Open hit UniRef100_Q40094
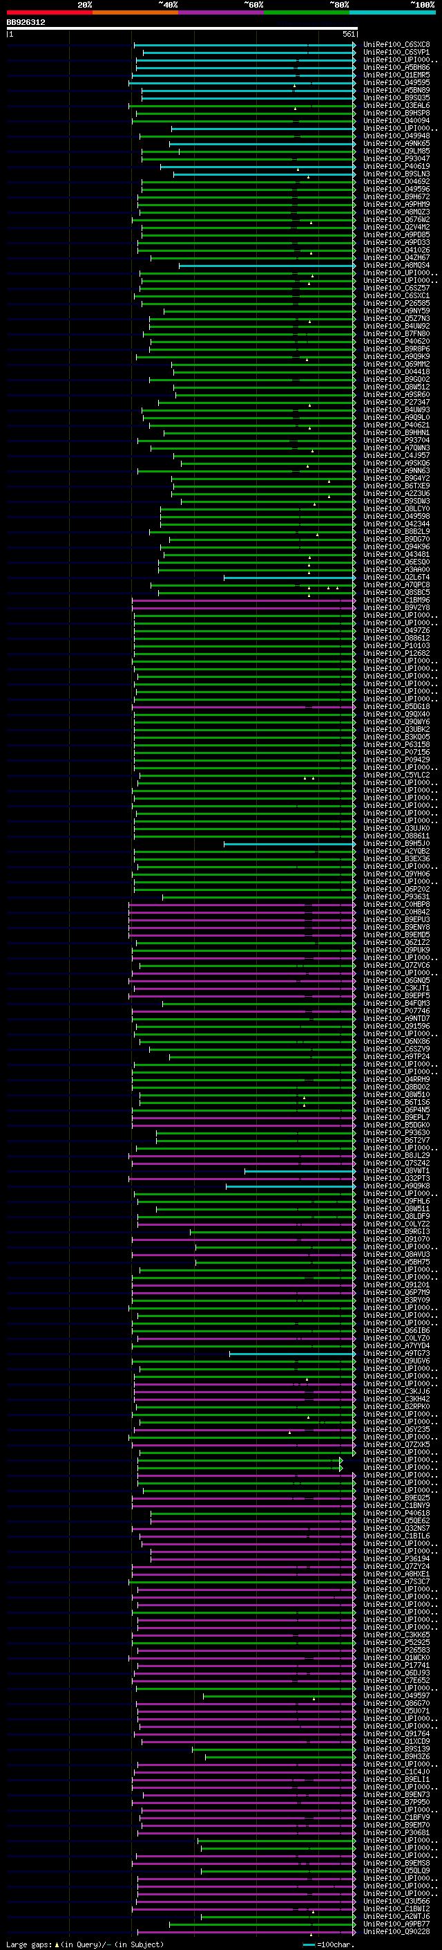 point(396,120)
